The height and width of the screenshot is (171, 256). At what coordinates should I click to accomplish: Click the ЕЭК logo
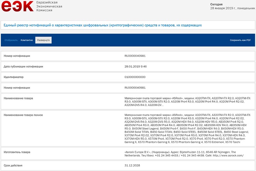click(17, 6)
